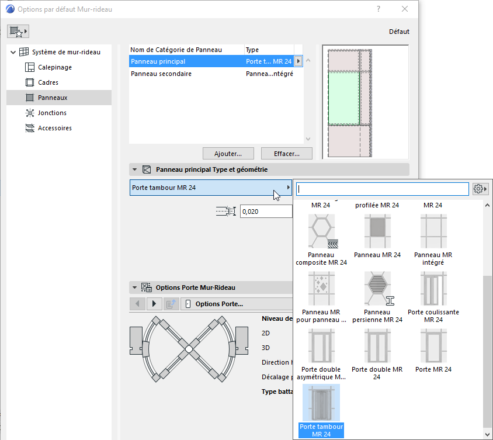This screenshot has width=493, height=440.
Task: Click the revolving door plan preview
Action: coord(189,349)
